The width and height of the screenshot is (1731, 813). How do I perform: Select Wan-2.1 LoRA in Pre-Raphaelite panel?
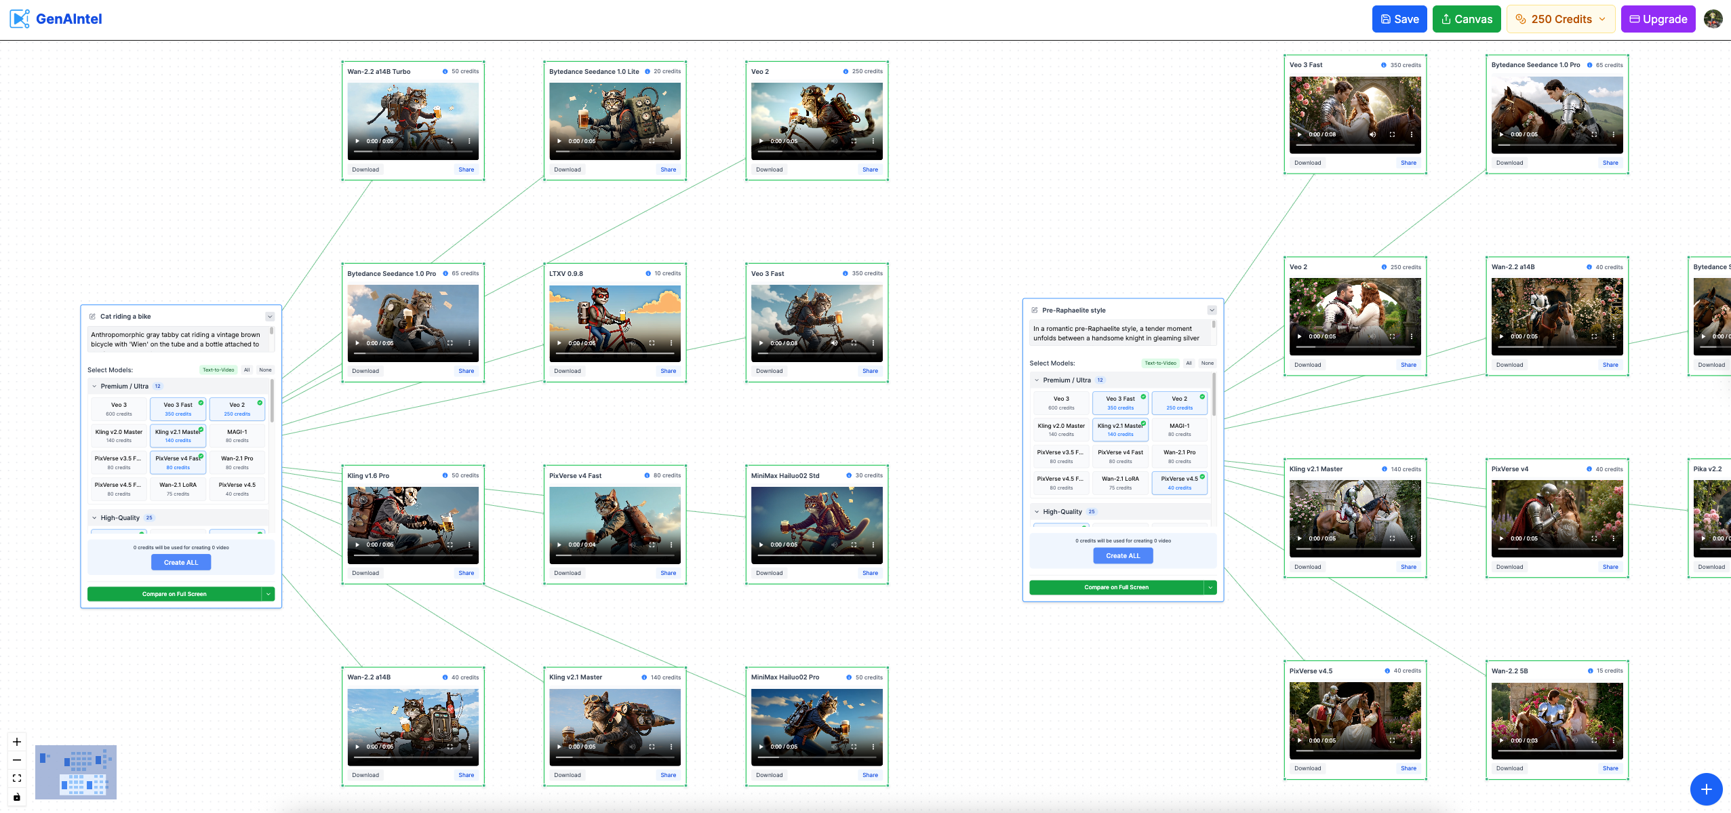click(x=1120, y=483)
